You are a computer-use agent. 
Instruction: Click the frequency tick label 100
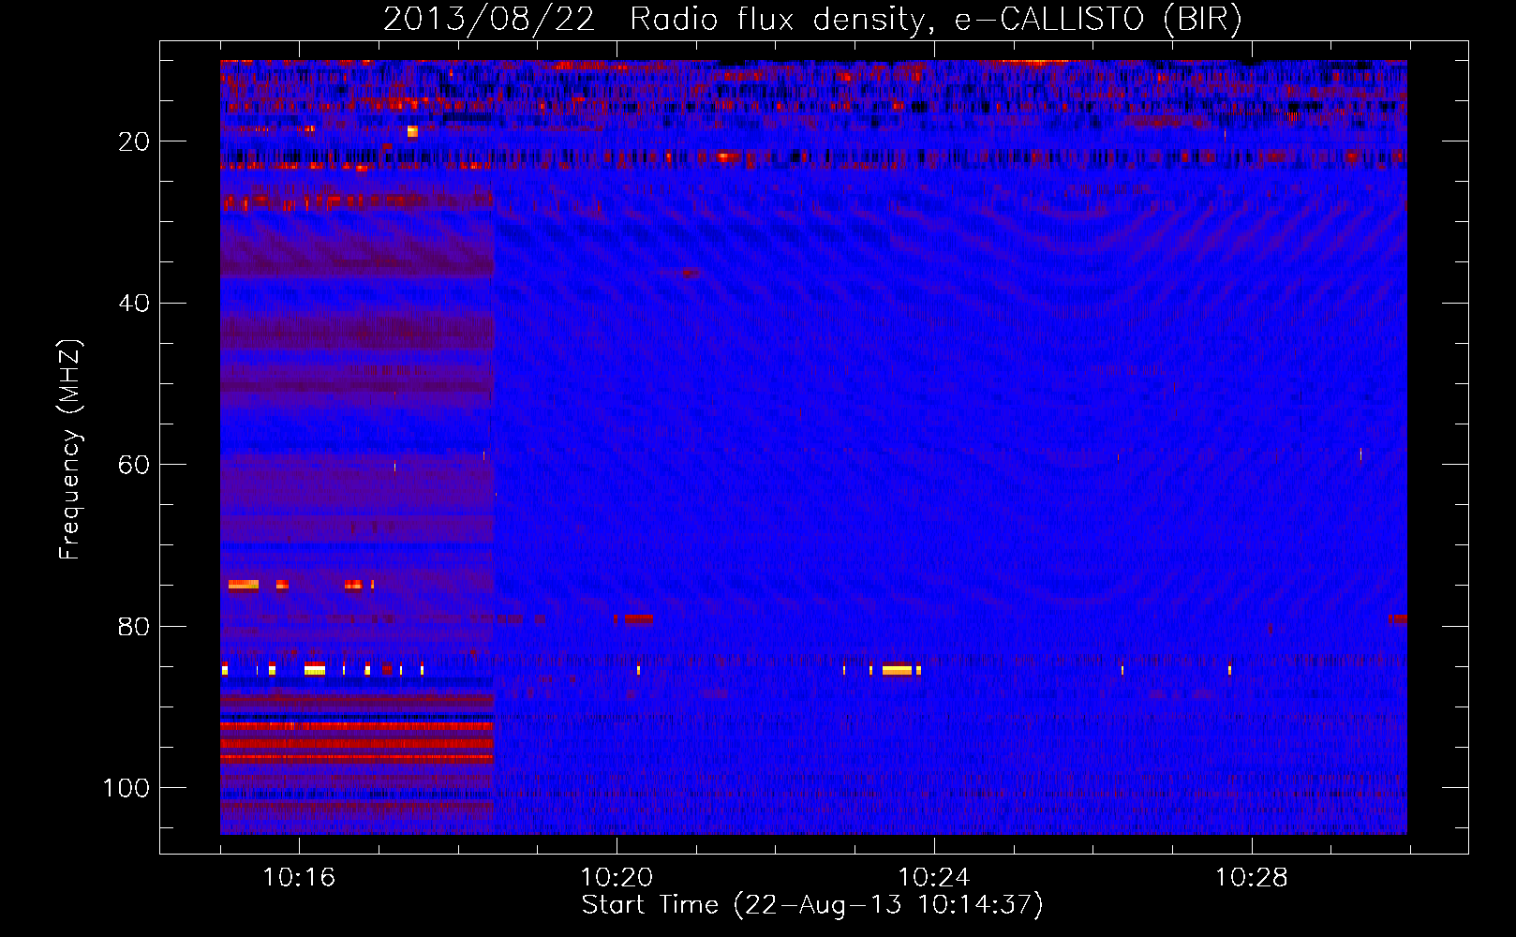click(126, 788)
